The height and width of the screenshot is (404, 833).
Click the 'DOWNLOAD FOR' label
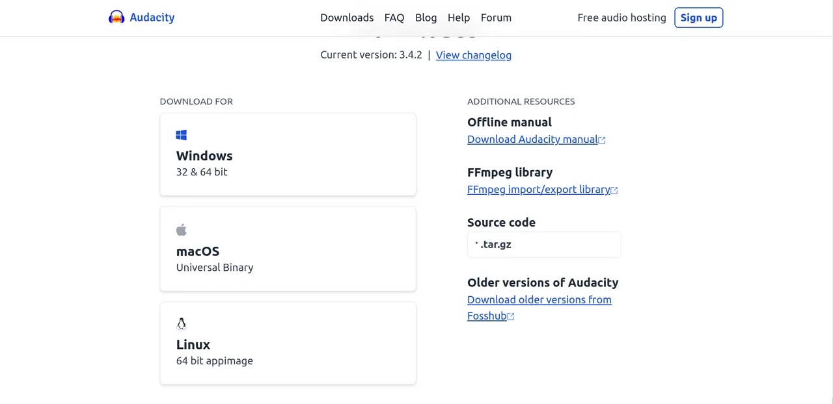pos(197,101)
